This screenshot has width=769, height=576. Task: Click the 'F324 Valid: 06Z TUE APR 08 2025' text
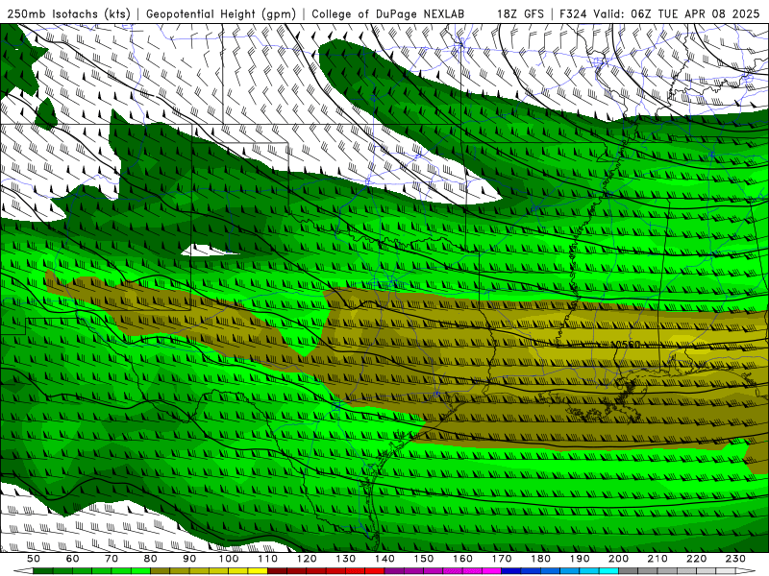point(659,13)
